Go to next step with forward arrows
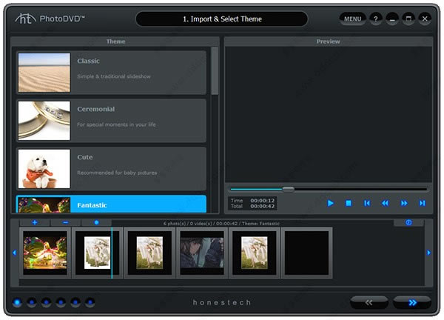The height and width of the screenshot is (320, 444). point(412,302)
